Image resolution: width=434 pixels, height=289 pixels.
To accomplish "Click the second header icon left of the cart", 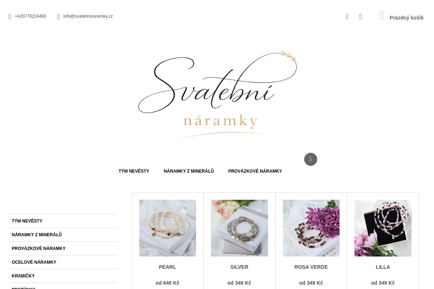I will click(361, 16).
